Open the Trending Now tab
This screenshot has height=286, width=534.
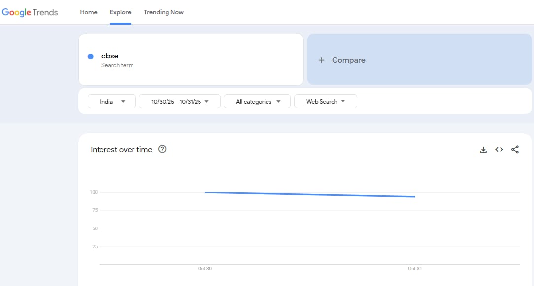pyautogui.click(x=164, y=12)
